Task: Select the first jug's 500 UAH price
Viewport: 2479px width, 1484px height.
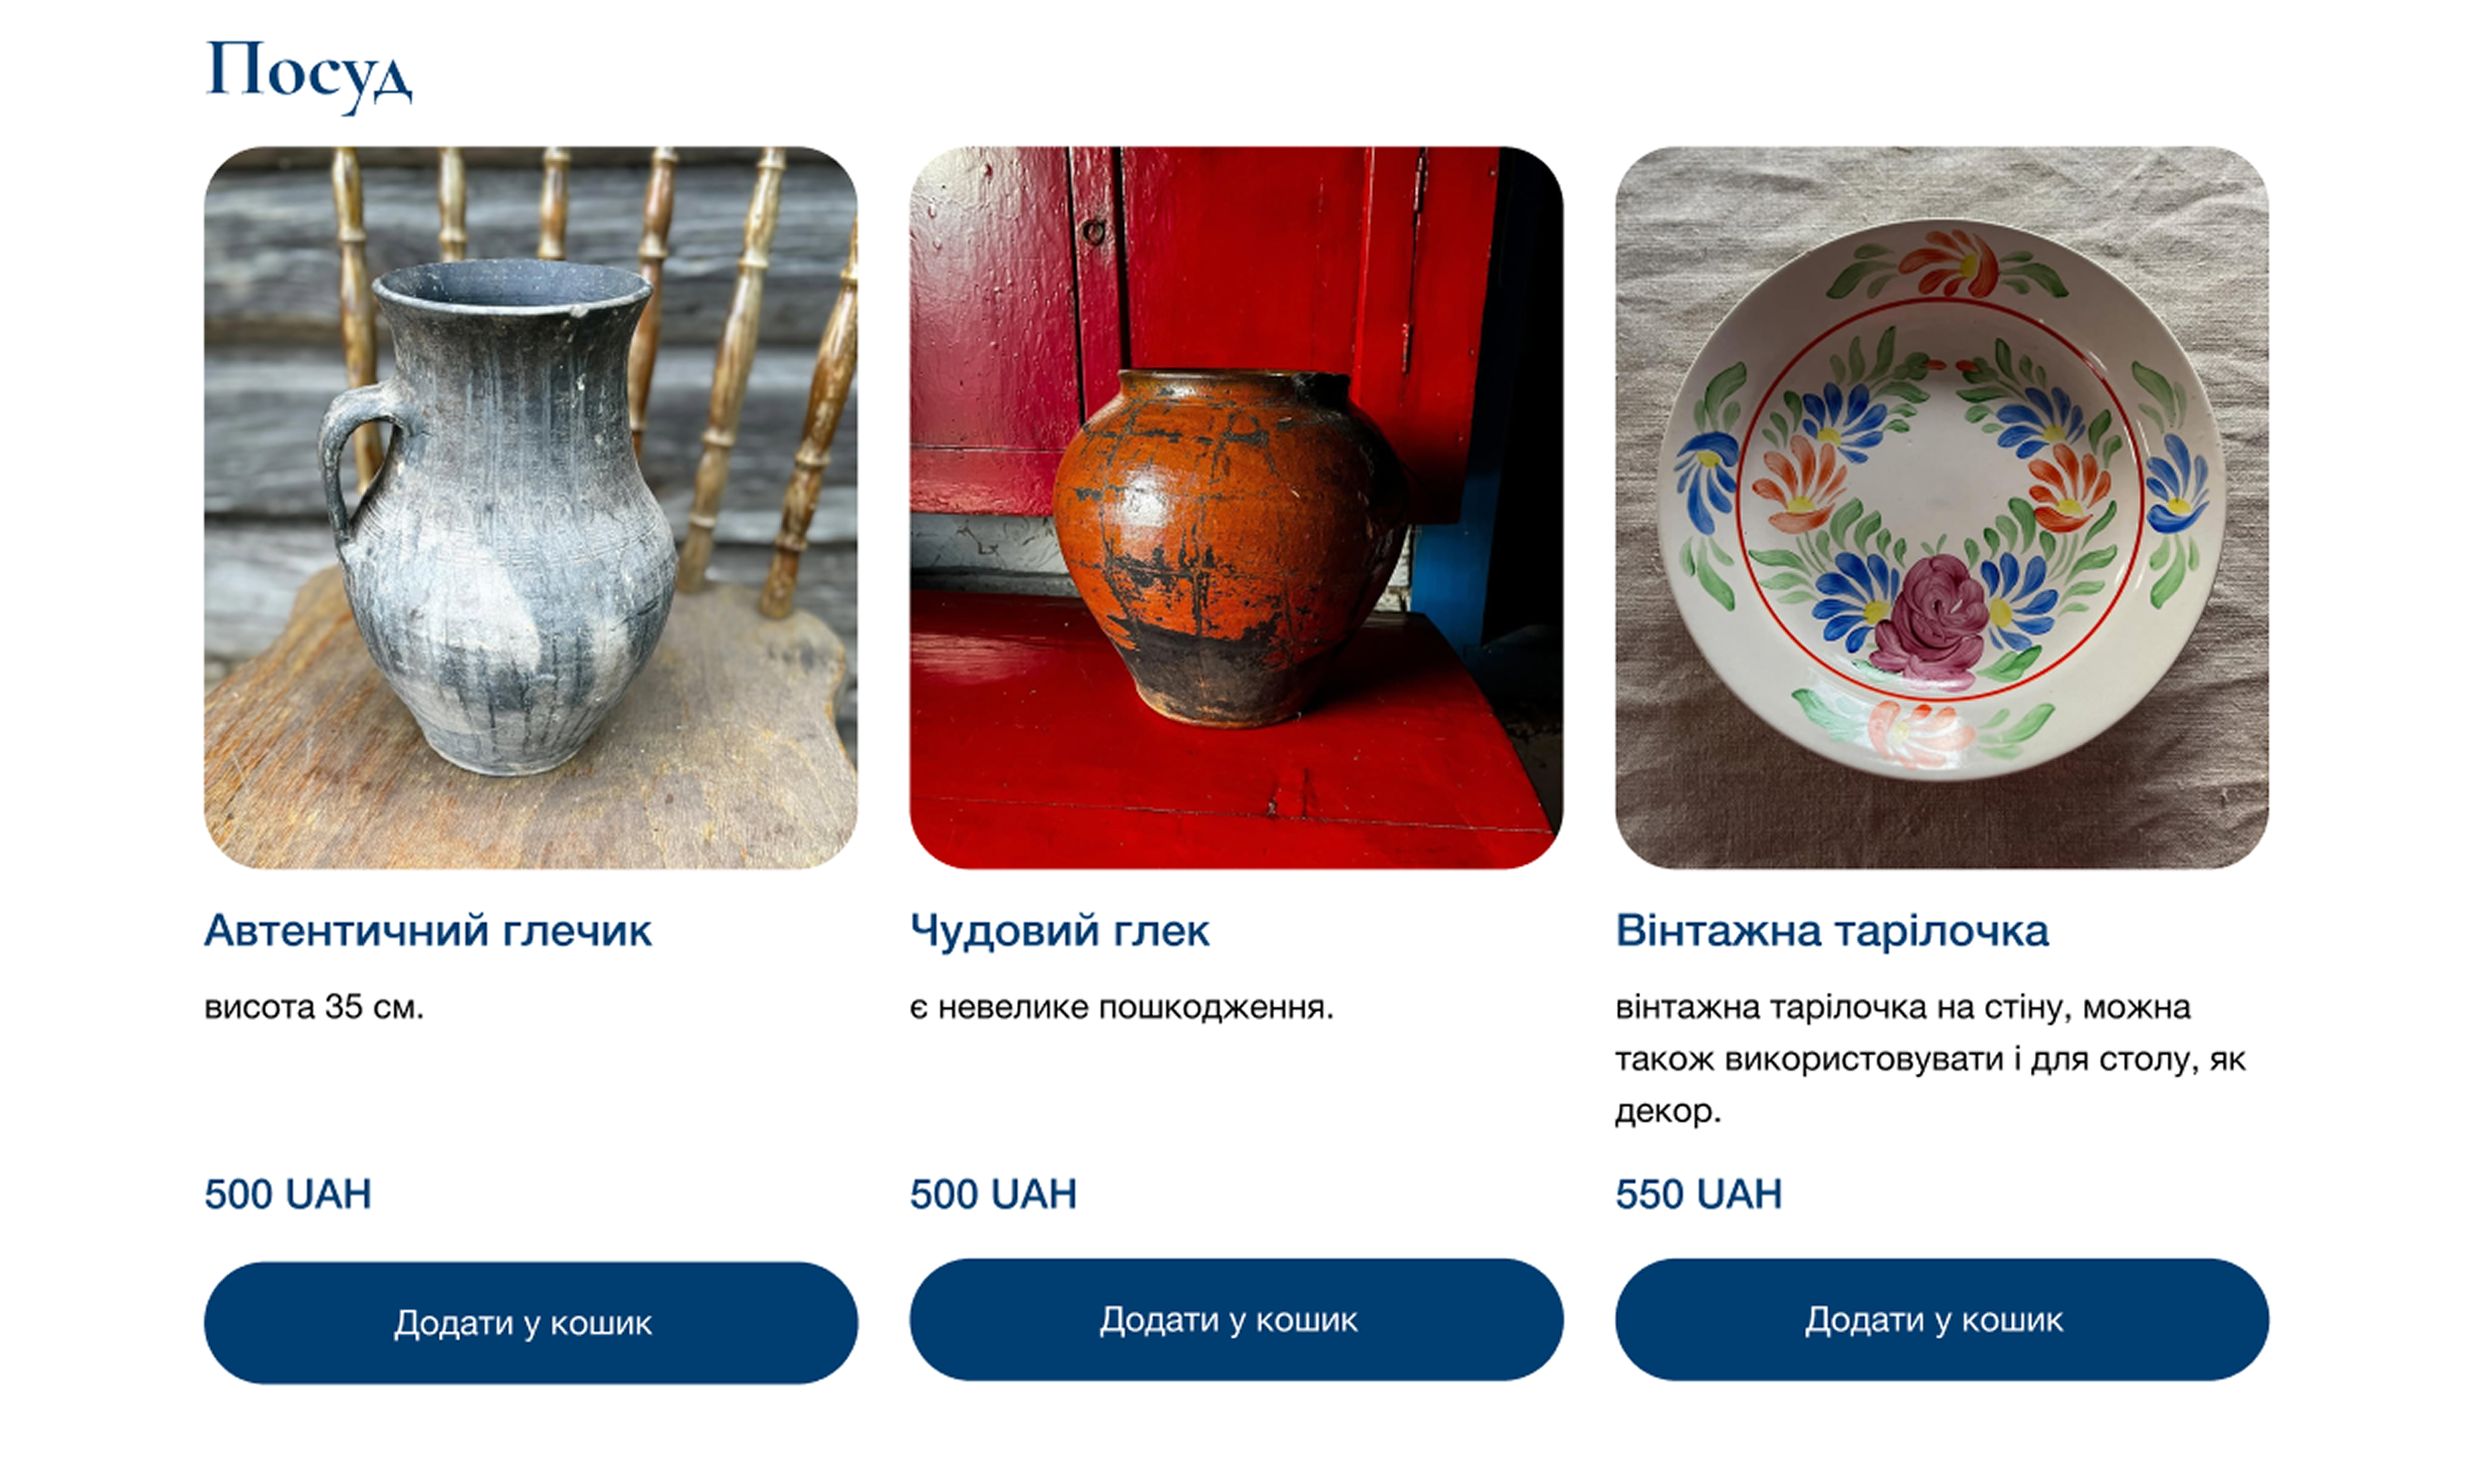Action: [x=287, y=1194]
